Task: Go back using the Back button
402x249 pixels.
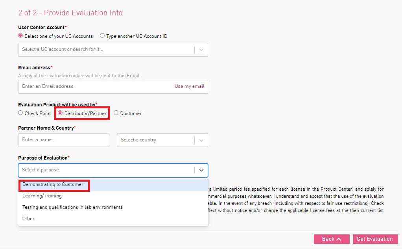Action: tap(328, 239)
